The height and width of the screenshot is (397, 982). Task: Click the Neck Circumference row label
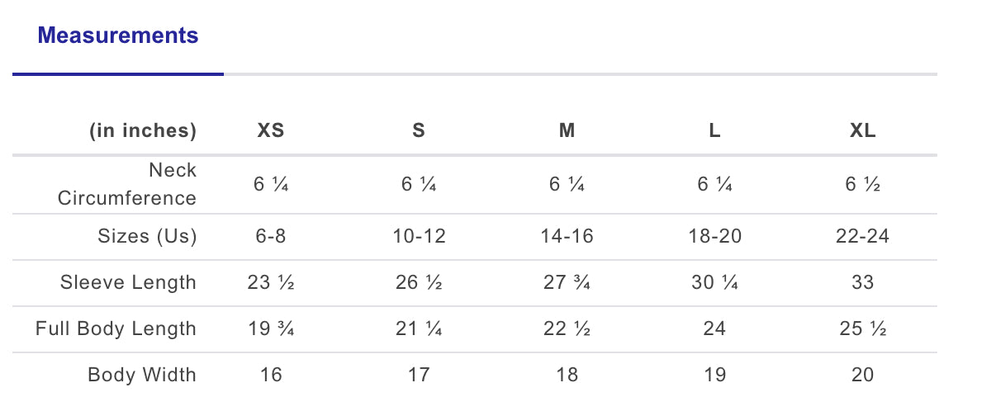(x=127, y=184)
